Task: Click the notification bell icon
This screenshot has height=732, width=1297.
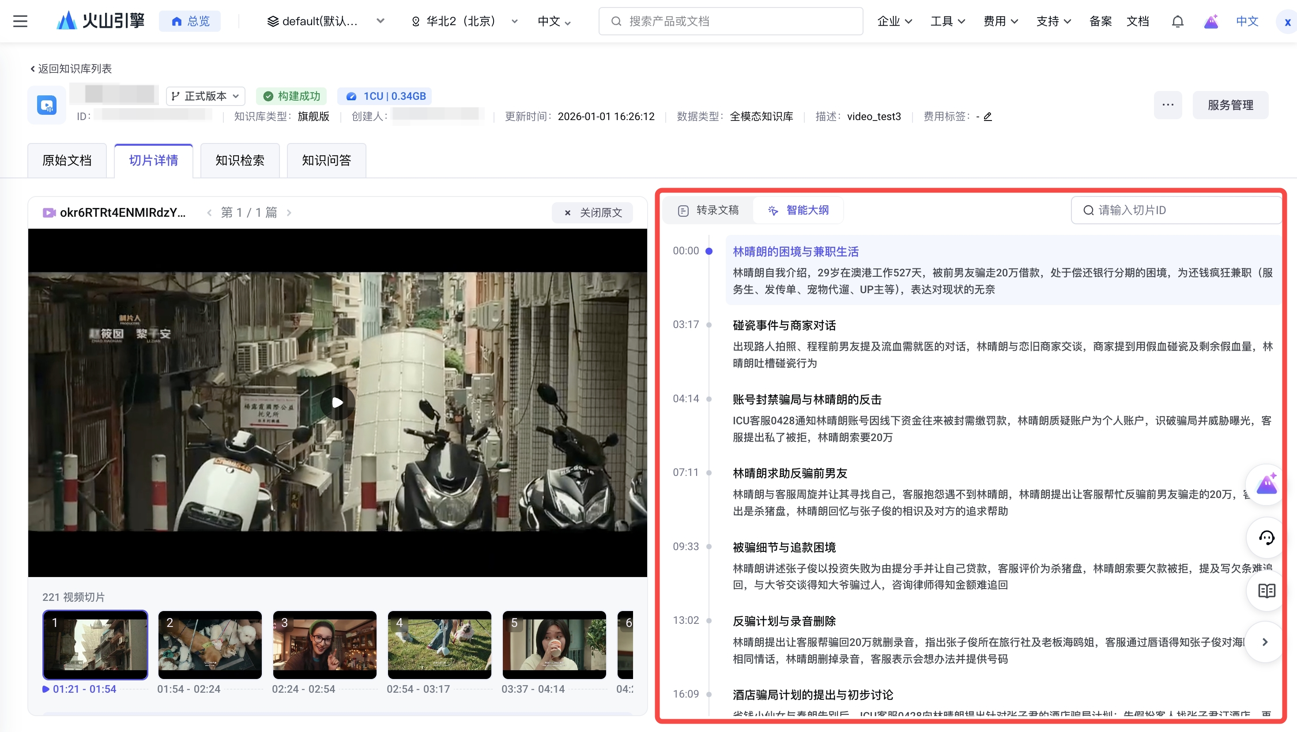Action: 1177,21
